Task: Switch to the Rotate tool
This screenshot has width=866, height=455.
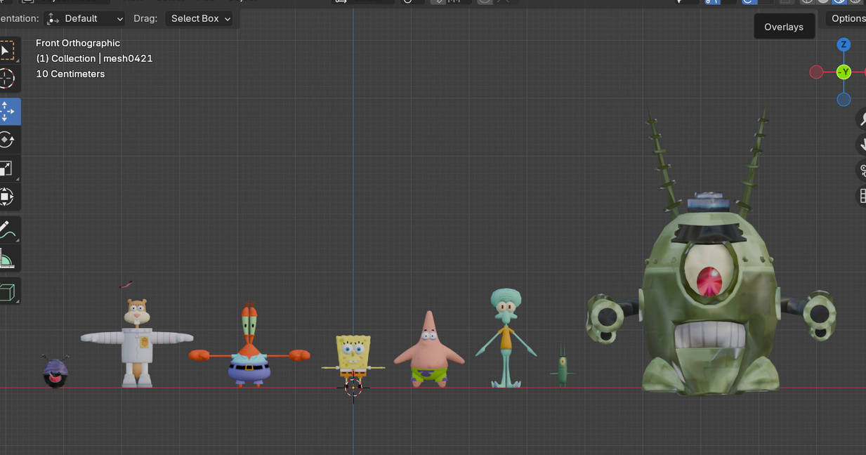Action: tap(6, 140)
